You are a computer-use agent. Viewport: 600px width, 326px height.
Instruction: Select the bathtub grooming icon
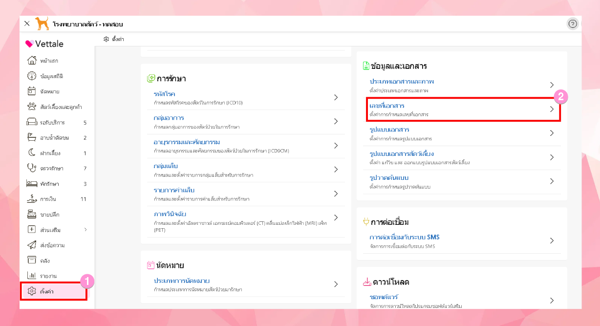point(32,138)
